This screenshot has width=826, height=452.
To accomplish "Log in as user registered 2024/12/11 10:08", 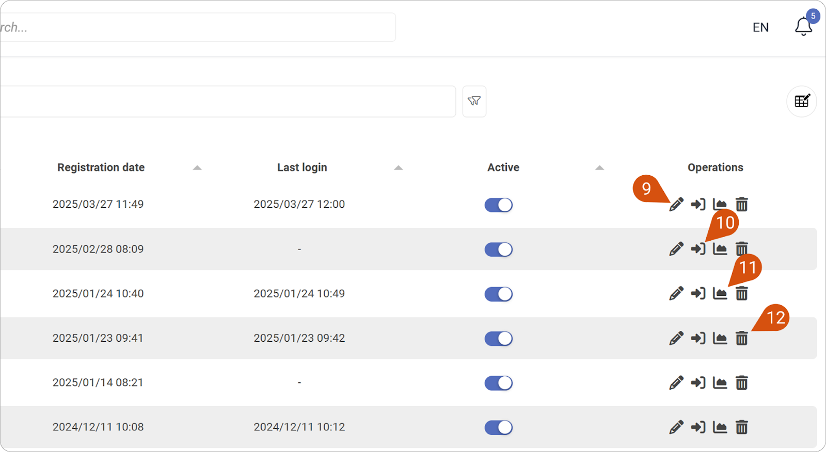I will point(698,427).
